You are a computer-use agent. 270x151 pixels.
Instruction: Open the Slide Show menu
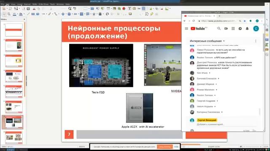[43, 4]
